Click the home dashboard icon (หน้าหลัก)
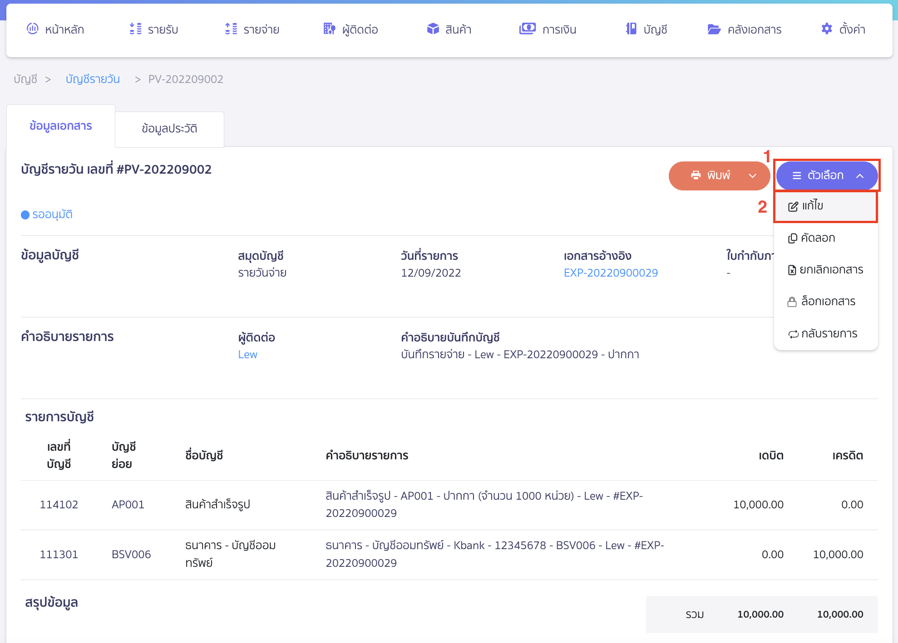The width and height of the screenshot is (898, 643). tap(33, 29)
